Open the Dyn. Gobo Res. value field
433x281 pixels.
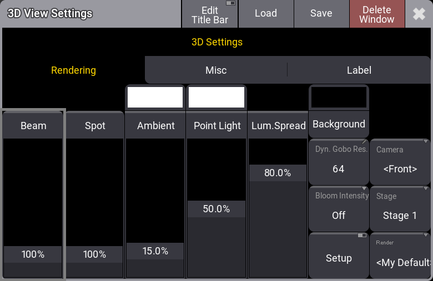click(x=339, y=162)
